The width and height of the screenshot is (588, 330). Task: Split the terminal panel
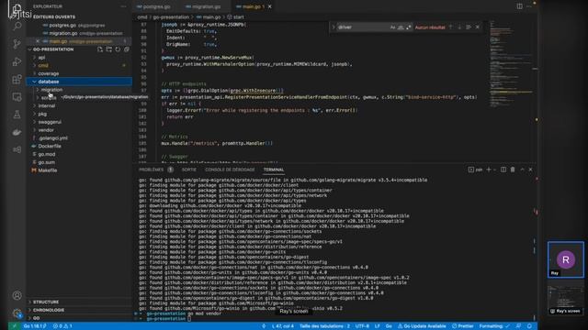click(x=503, y=170)
